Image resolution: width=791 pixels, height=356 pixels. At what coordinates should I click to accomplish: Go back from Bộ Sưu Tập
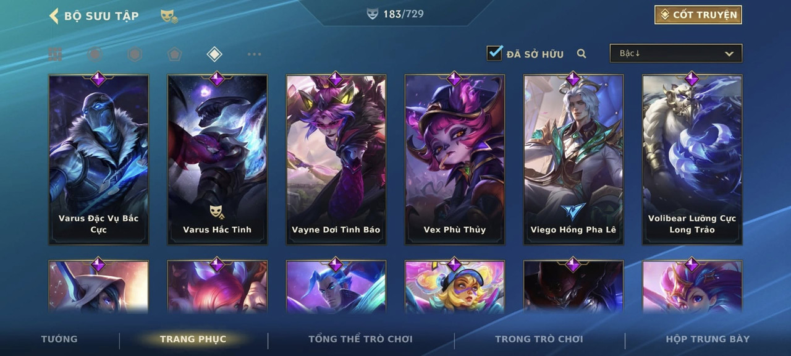point(54,16)
